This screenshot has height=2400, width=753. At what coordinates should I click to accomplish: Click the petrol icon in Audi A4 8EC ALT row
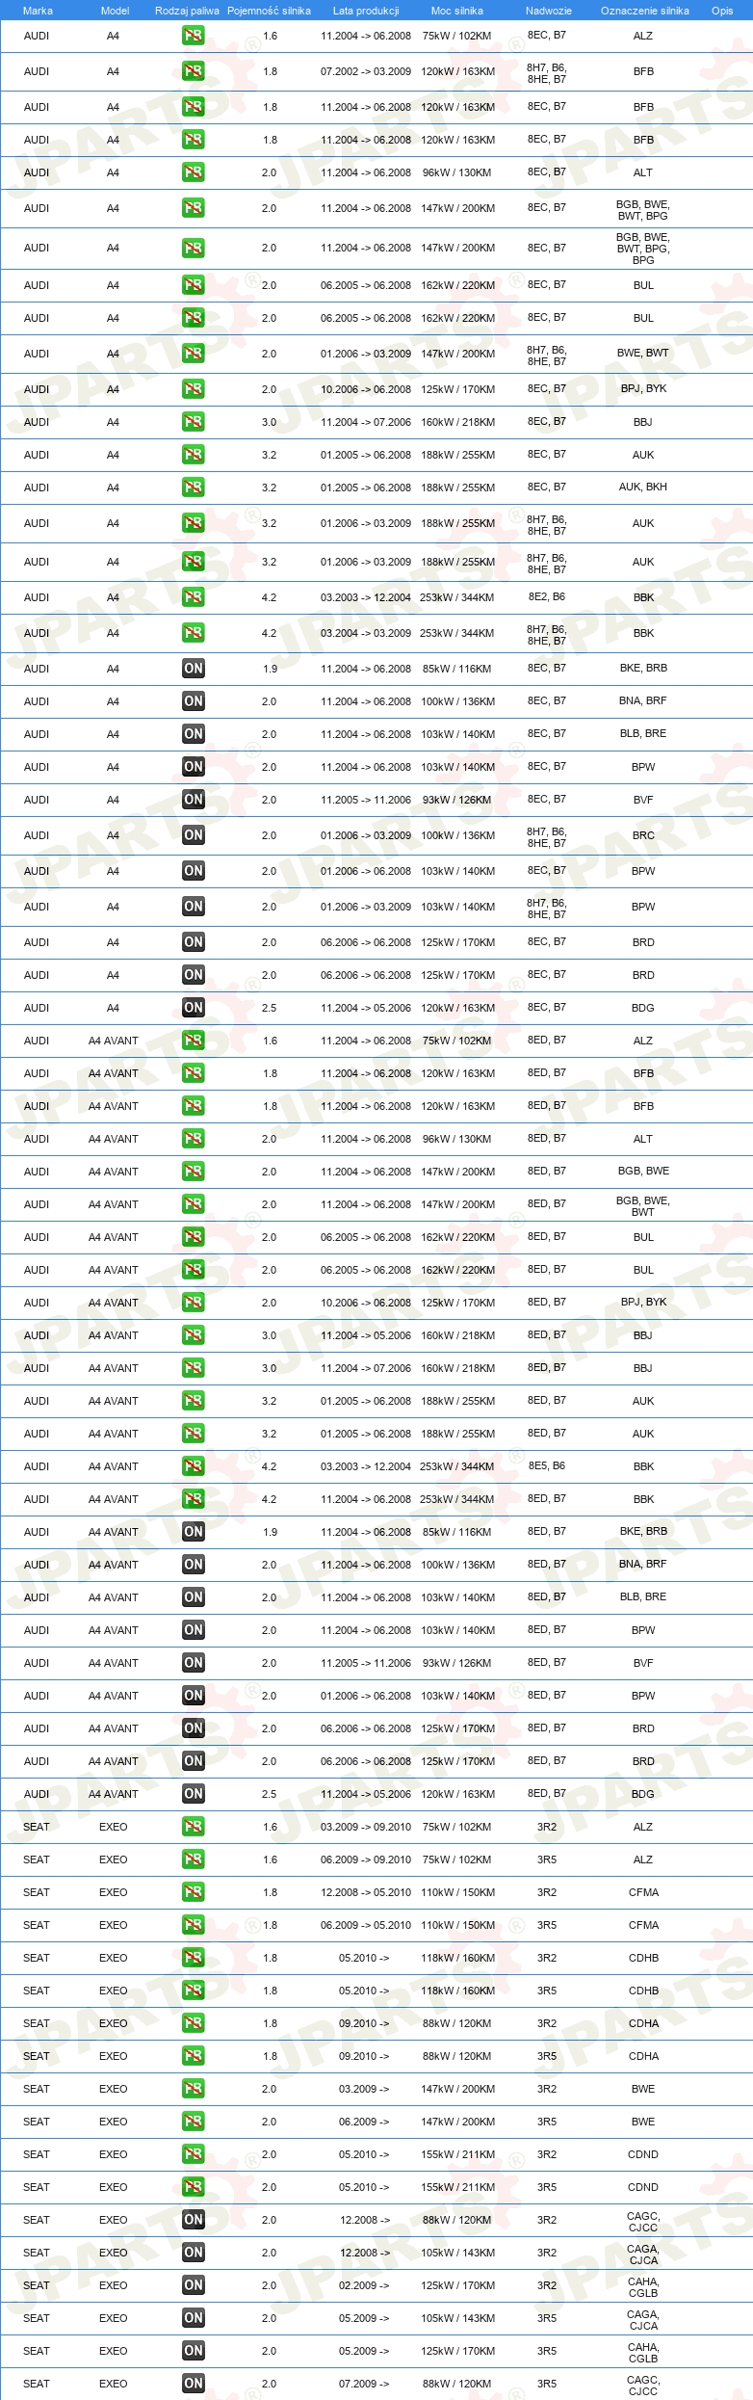pos(193,172)
